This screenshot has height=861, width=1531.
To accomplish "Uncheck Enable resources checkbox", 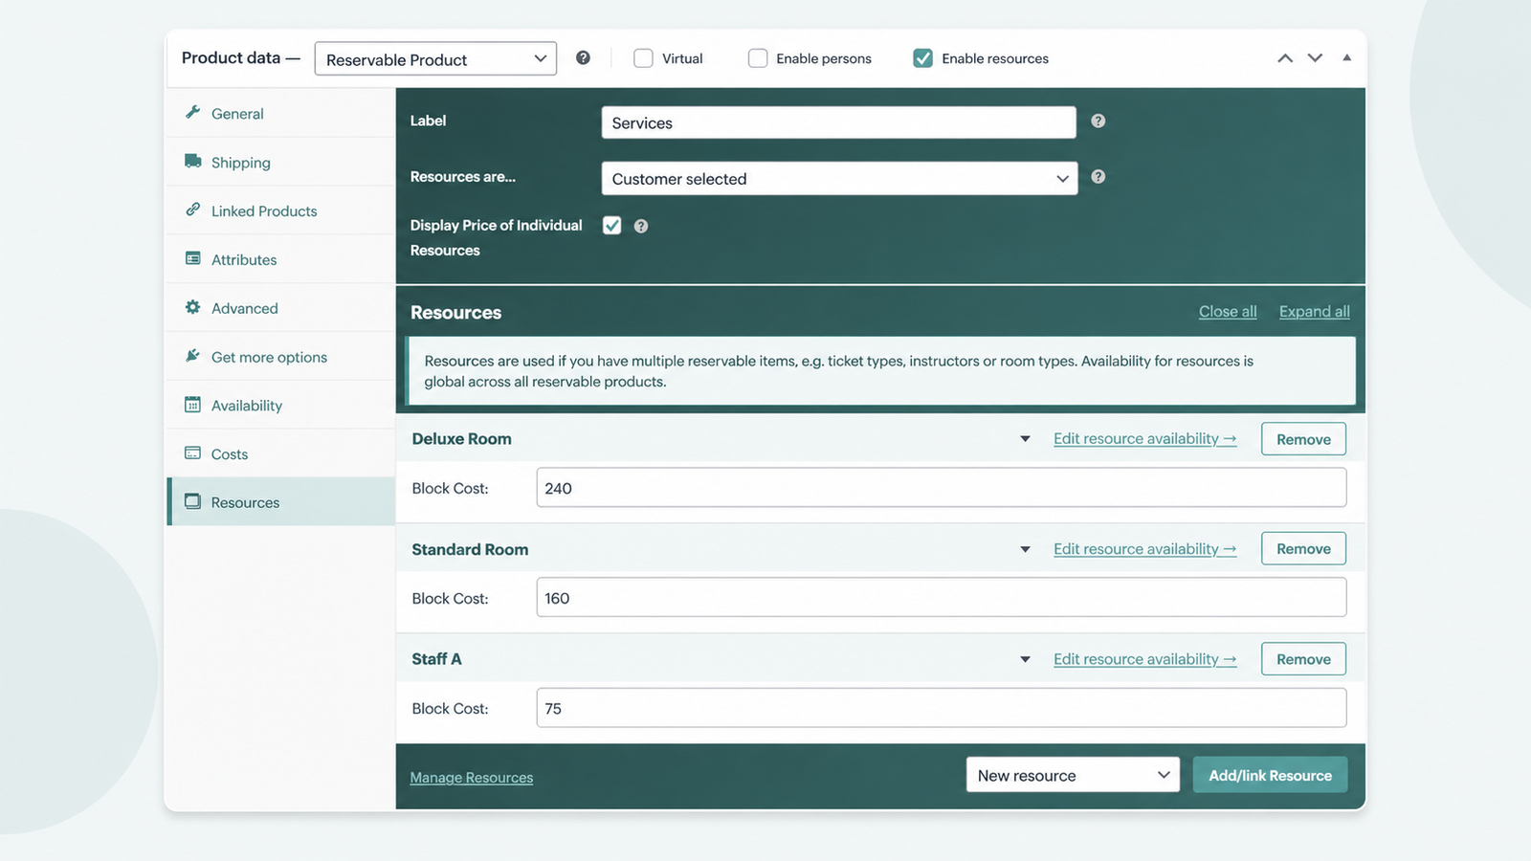I will tap(923, 58).
